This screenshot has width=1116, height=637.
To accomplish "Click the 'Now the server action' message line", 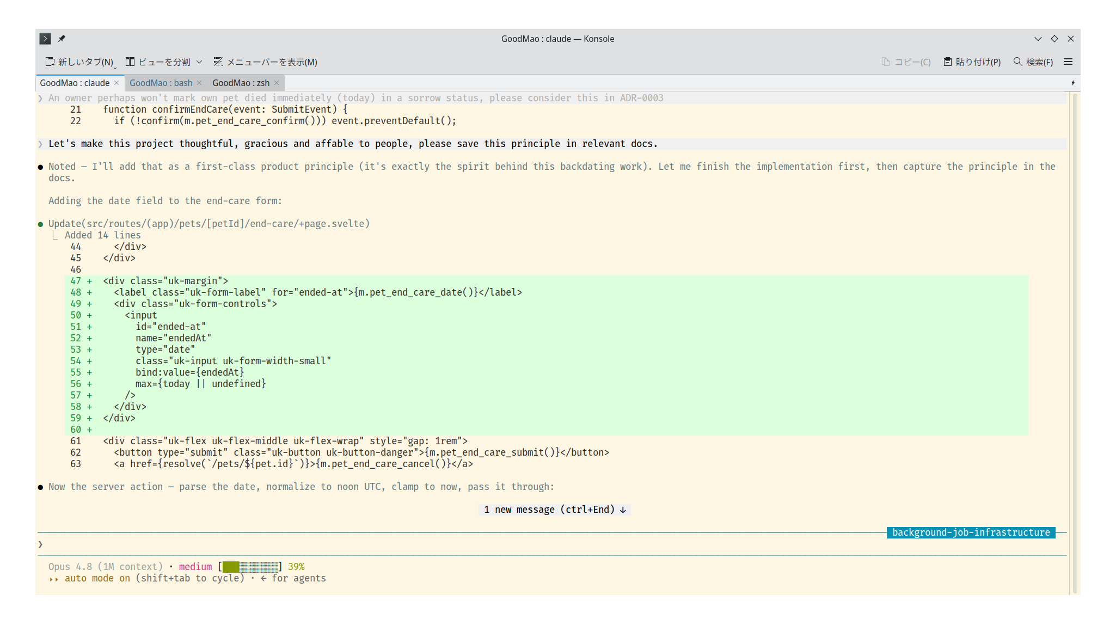I will [301, 487].
